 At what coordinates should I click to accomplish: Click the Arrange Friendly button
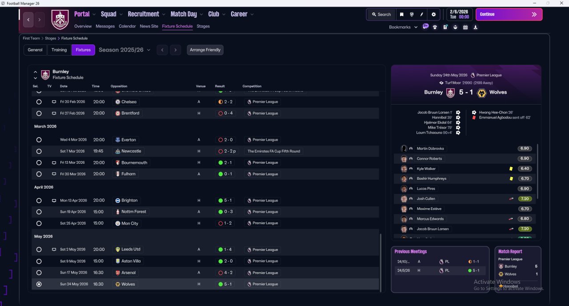coord(205,50)
